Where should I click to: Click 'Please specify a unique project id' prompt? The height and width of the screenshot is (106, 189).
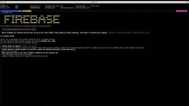click(39, 49)
